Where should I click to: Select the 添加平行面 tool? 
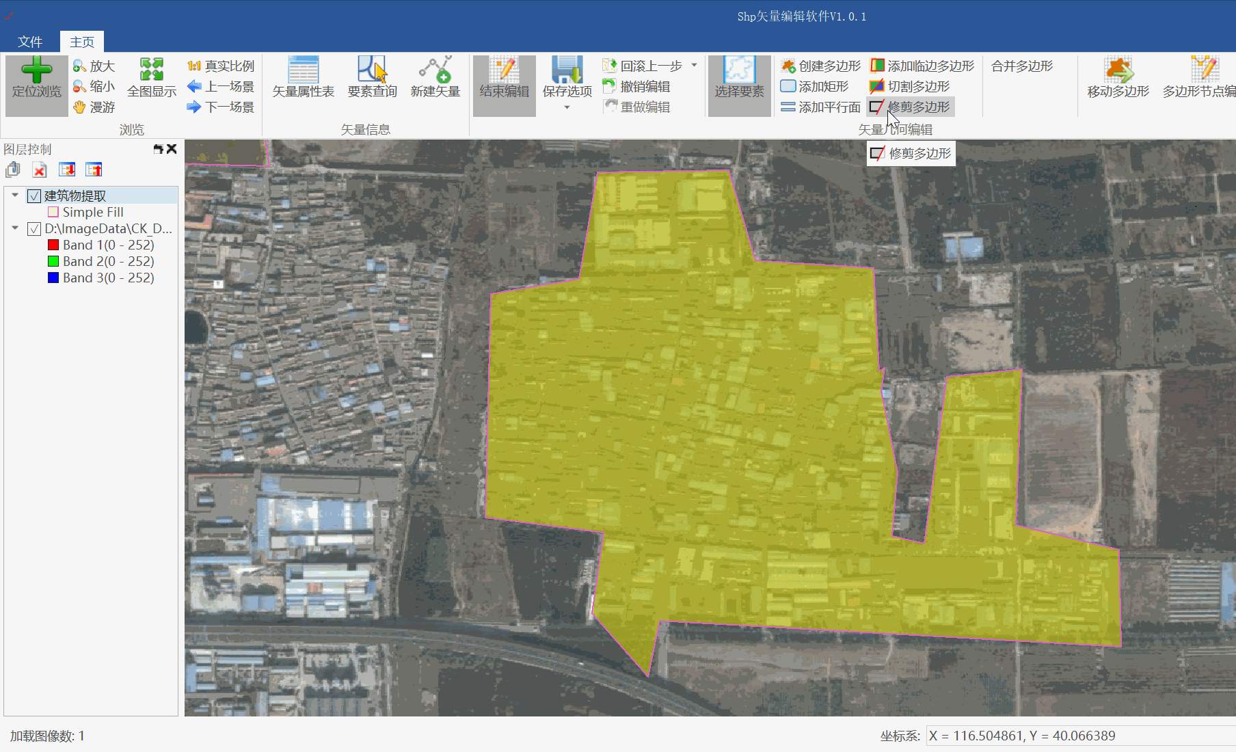(821, 107)
